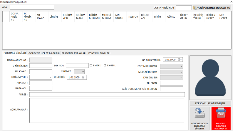Viewport: 233px width, 131px height.
Task: Click the GÖREV column header
Action: tap(172, 17)
